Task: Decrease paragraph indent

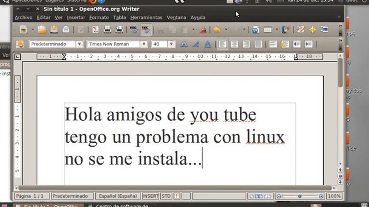Action: pyautogui.click(x=297, y=44)
